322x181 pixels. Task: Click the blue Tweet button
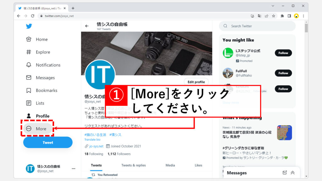click(x=48, y=142)
